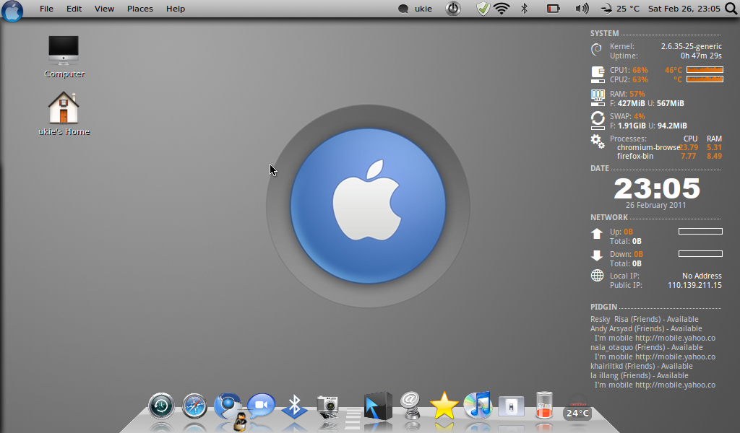Image resolution: width=740 pixels, height=433 pixels.
Task: Click the 25 °C weather applet
Action: click(619, 9)
